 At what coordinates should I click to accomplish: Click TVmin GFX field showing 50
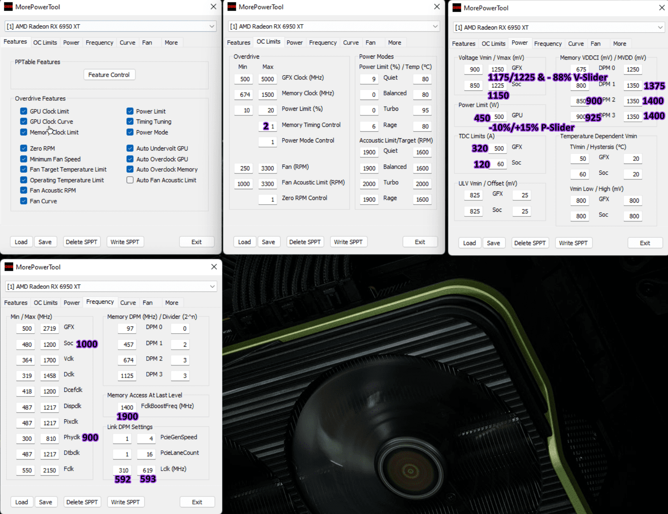point(580,159)
